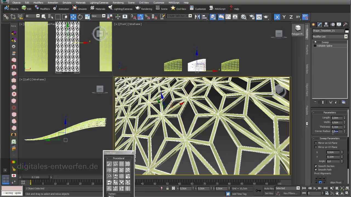Open the Modifier List dropdown
Screen dimensions: 351x197
tap(330, 36)
